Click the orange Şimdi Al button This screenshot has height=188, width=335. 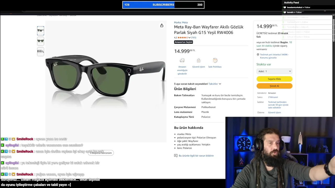274,86
